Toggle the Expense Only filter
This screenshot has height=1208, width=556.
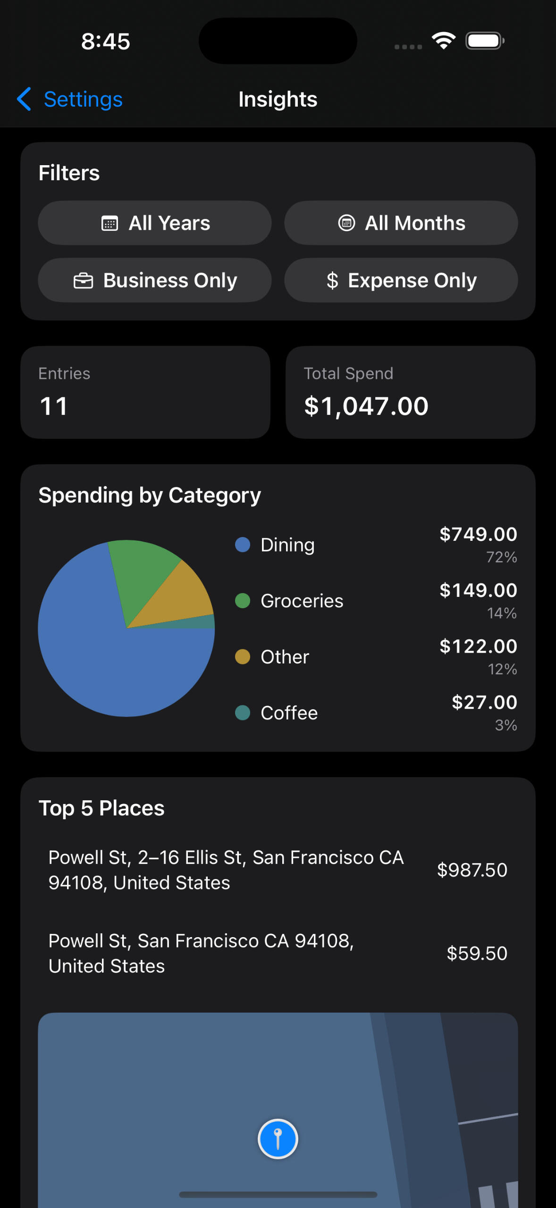coord(401,280)
